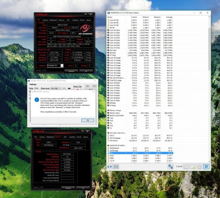Screen dimensions: 220x198
Task: Open the About tab in the CPU-Z processor window
Action: [x=88, y=20]
